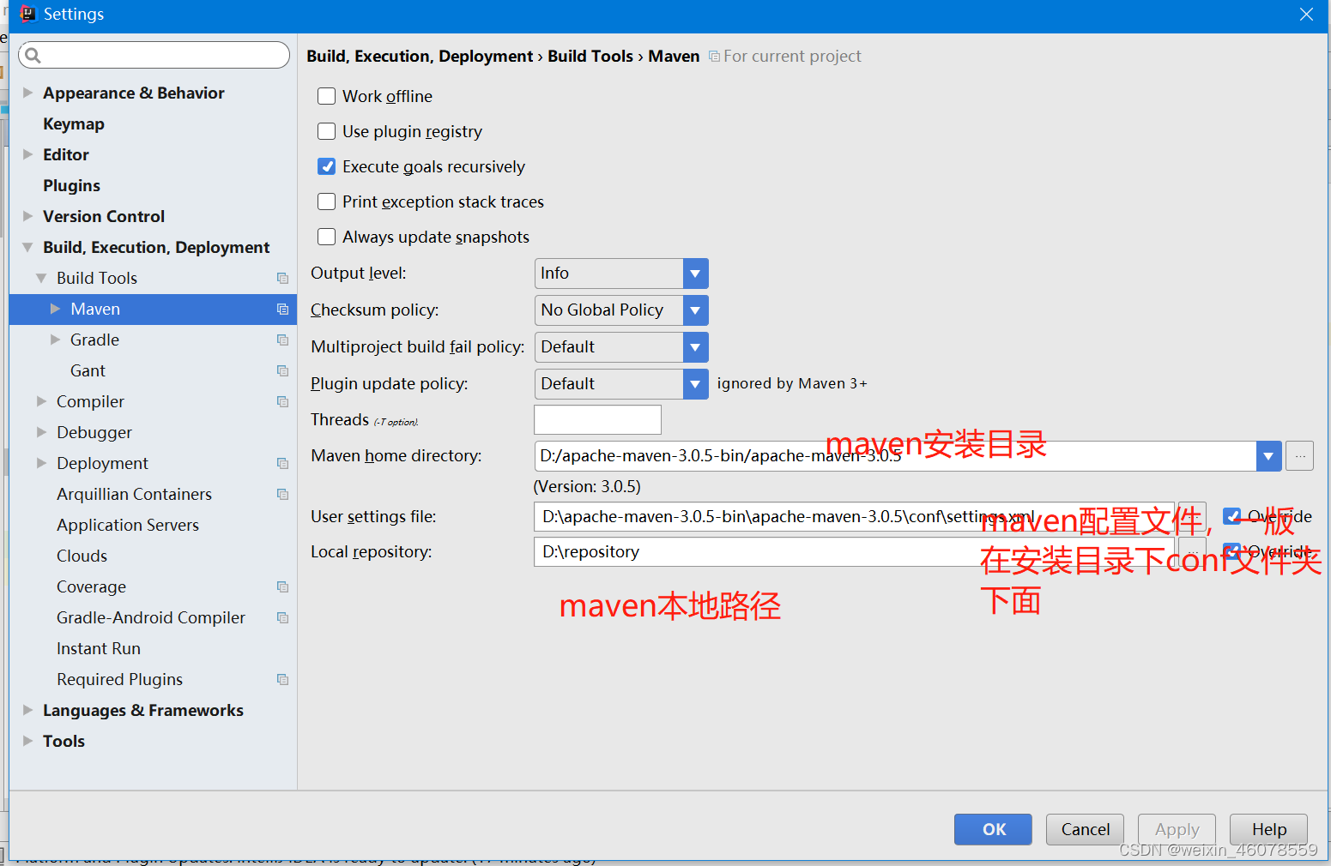Viewport: 1331px width, 866px height.
Task: Expand the Gradle tree node arrow
Action: click(x=55, y=340)
